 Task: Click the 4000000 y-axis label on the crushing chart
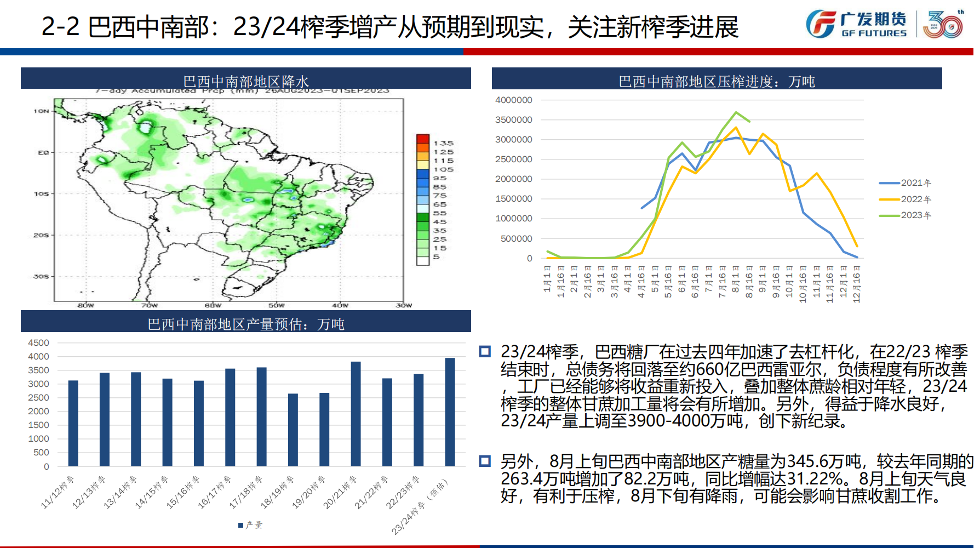coord(513,100)
